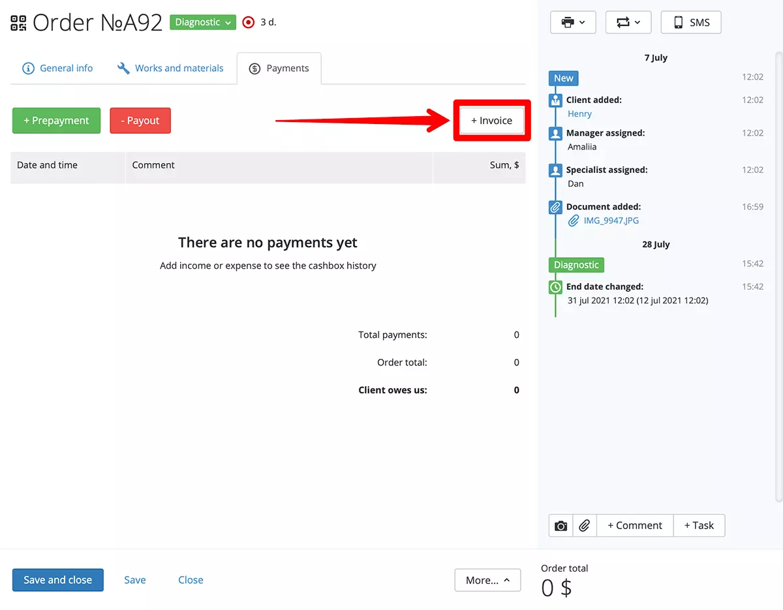Click the New status label in timeline
This screenshot has width=783, height=610.
click(564, 78)
